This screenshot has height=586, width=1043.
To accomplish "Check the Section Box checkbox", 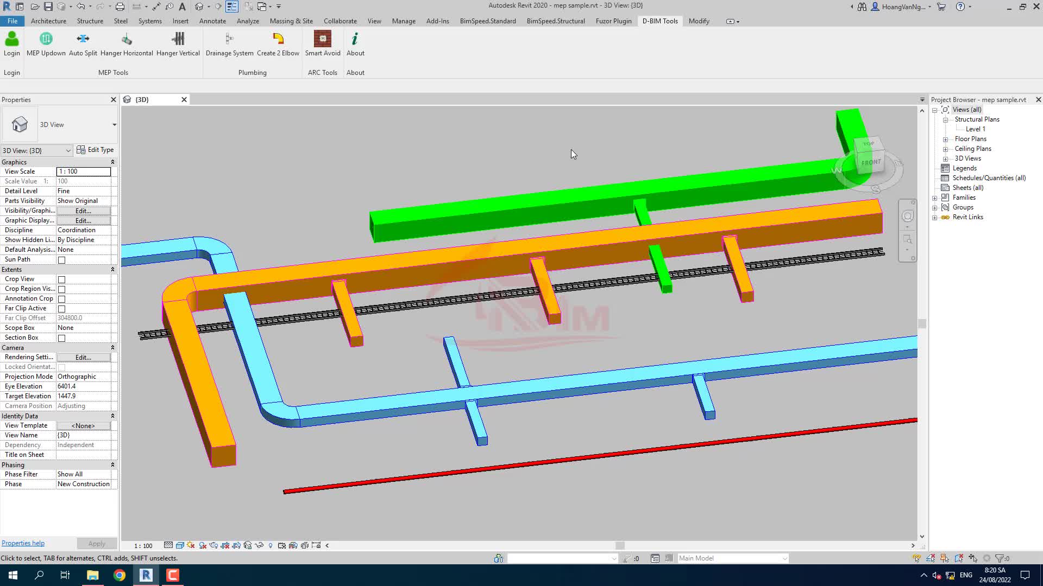I will pyautogui.click(x=62, y=338).
